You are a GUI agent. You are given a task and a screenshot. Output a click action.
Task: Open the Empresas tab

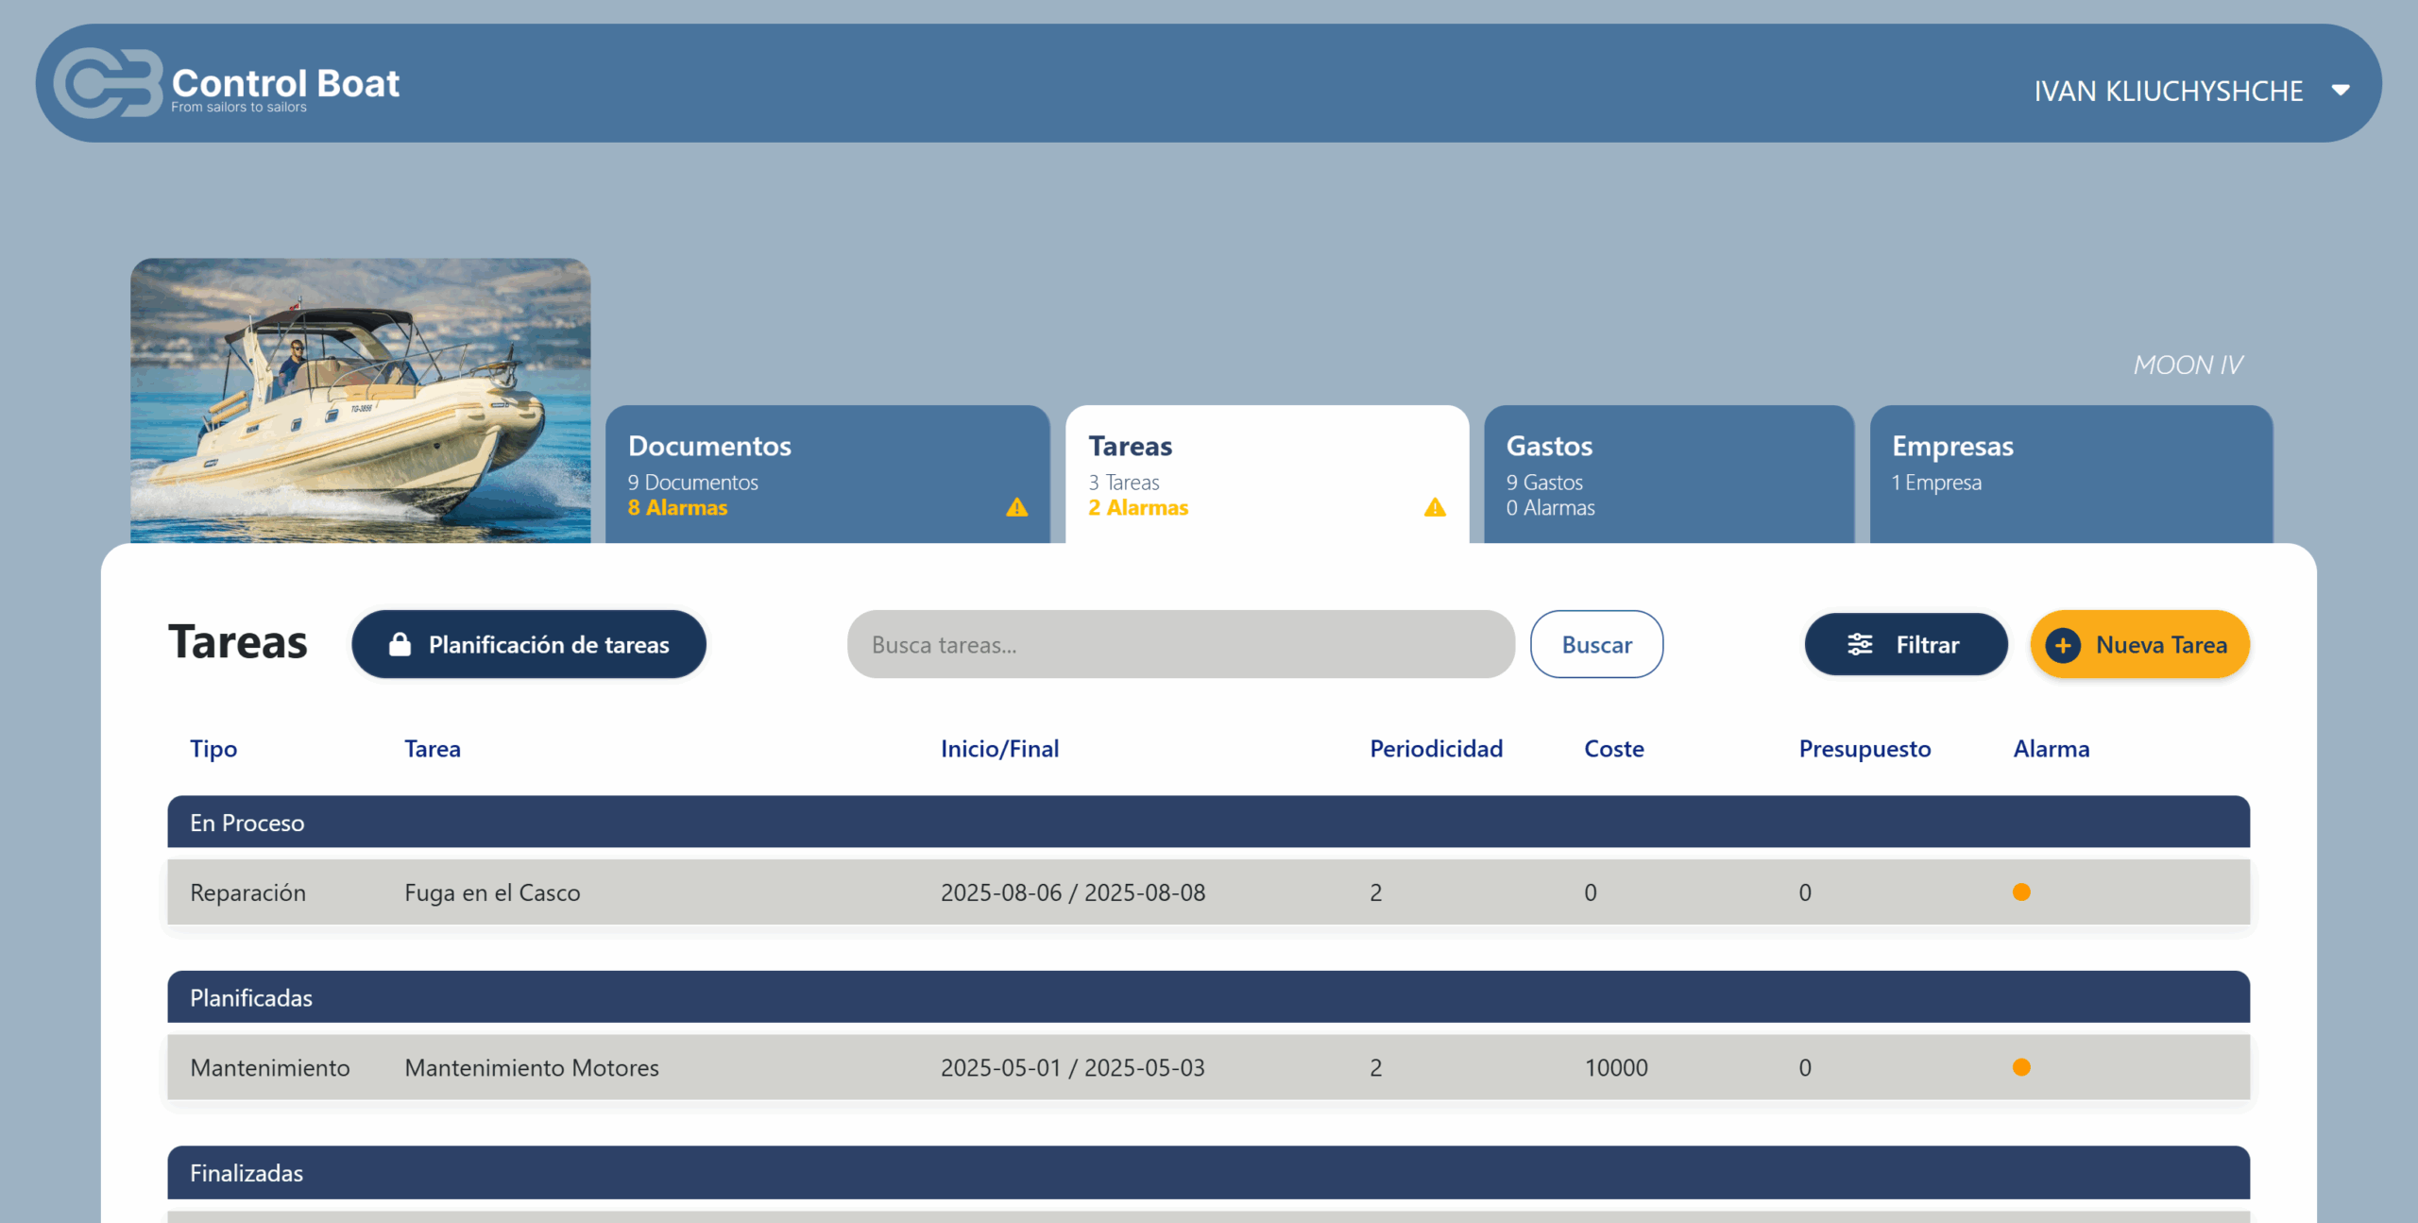pos(2070,473)
